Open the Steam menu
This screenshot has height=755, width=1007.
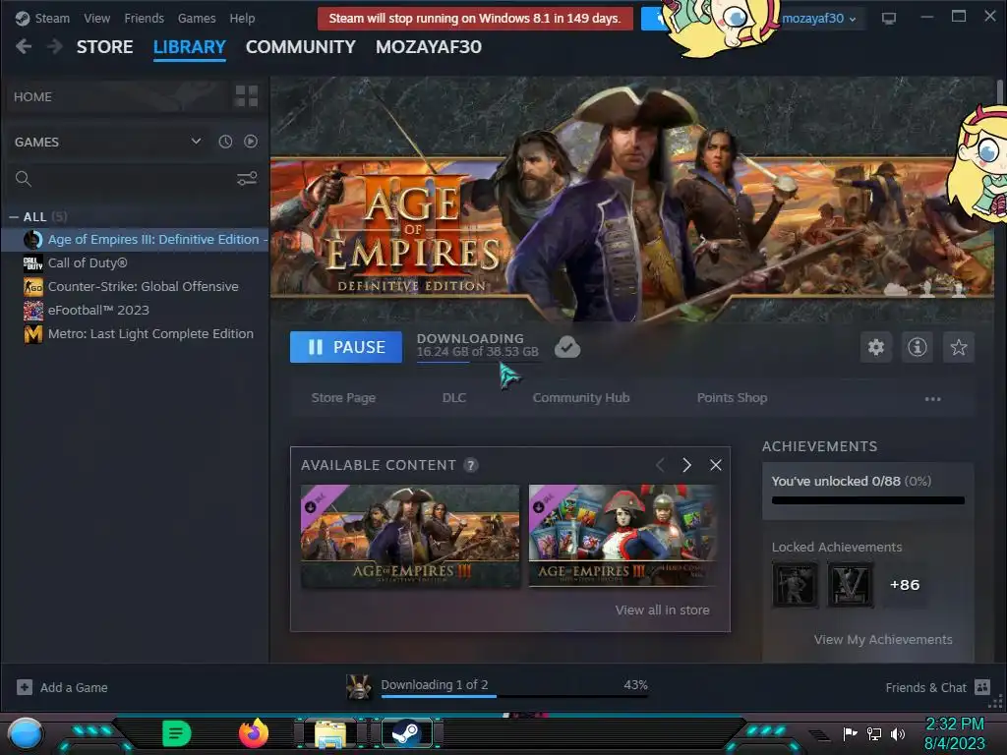[52, 18]
